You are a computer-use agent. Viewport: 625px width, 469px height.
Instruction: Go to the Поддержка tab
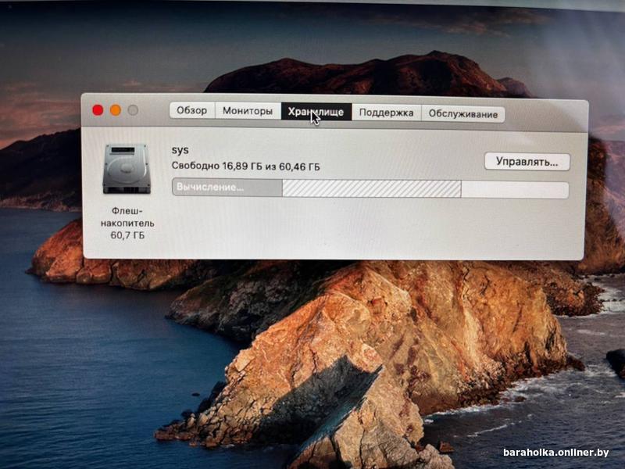coord(386,113)
